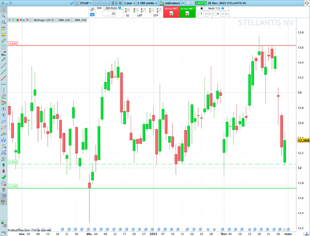Screen dimensions: 310x236
Task: Click the red down-arrow icon before Prix
Action: (x=9, y=20)
